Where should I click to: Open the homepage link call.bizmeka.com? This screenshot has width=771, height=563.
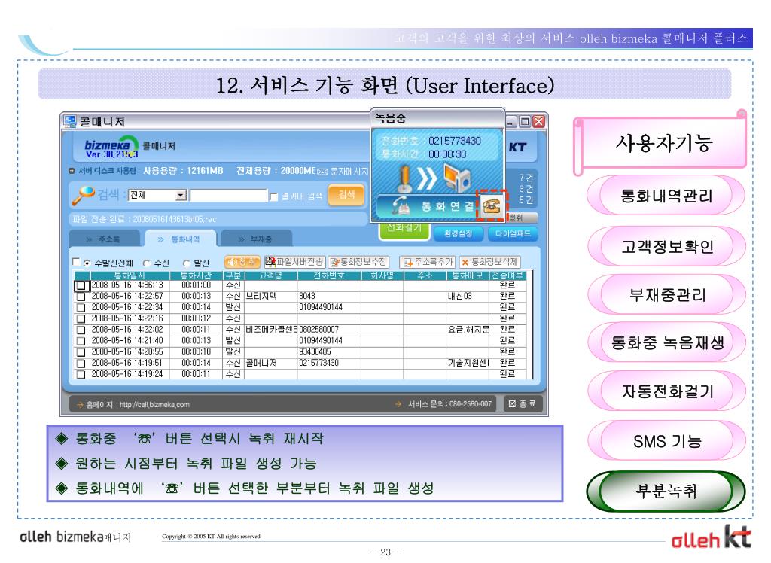pyautogui.click(x=154, y=405)
